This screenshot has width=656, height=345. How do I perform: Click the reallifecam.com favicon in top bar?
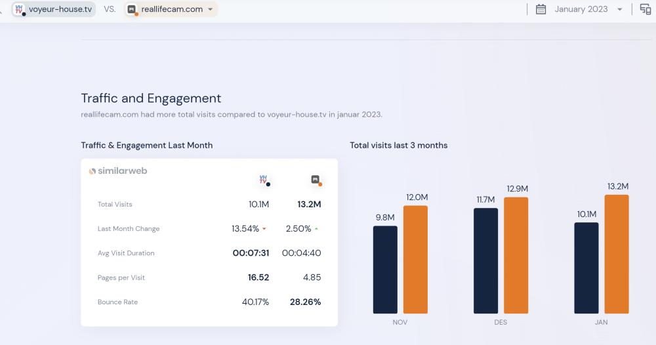pos(132,9)
